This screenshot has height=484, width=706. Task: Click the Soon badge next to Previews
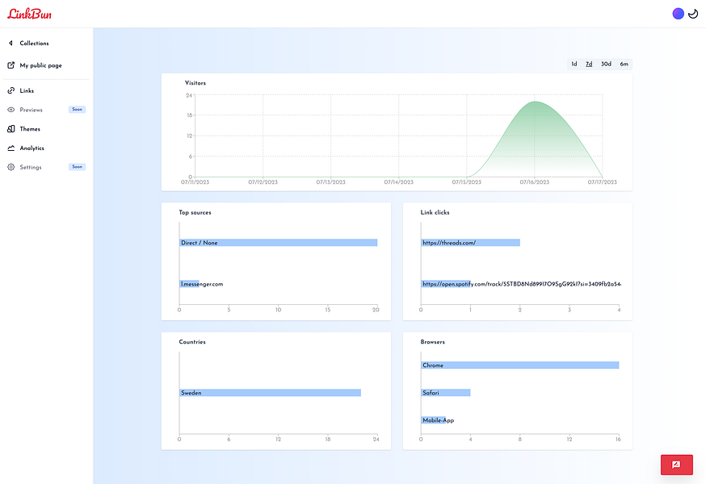pyautogui.click(x=77, y=110)
